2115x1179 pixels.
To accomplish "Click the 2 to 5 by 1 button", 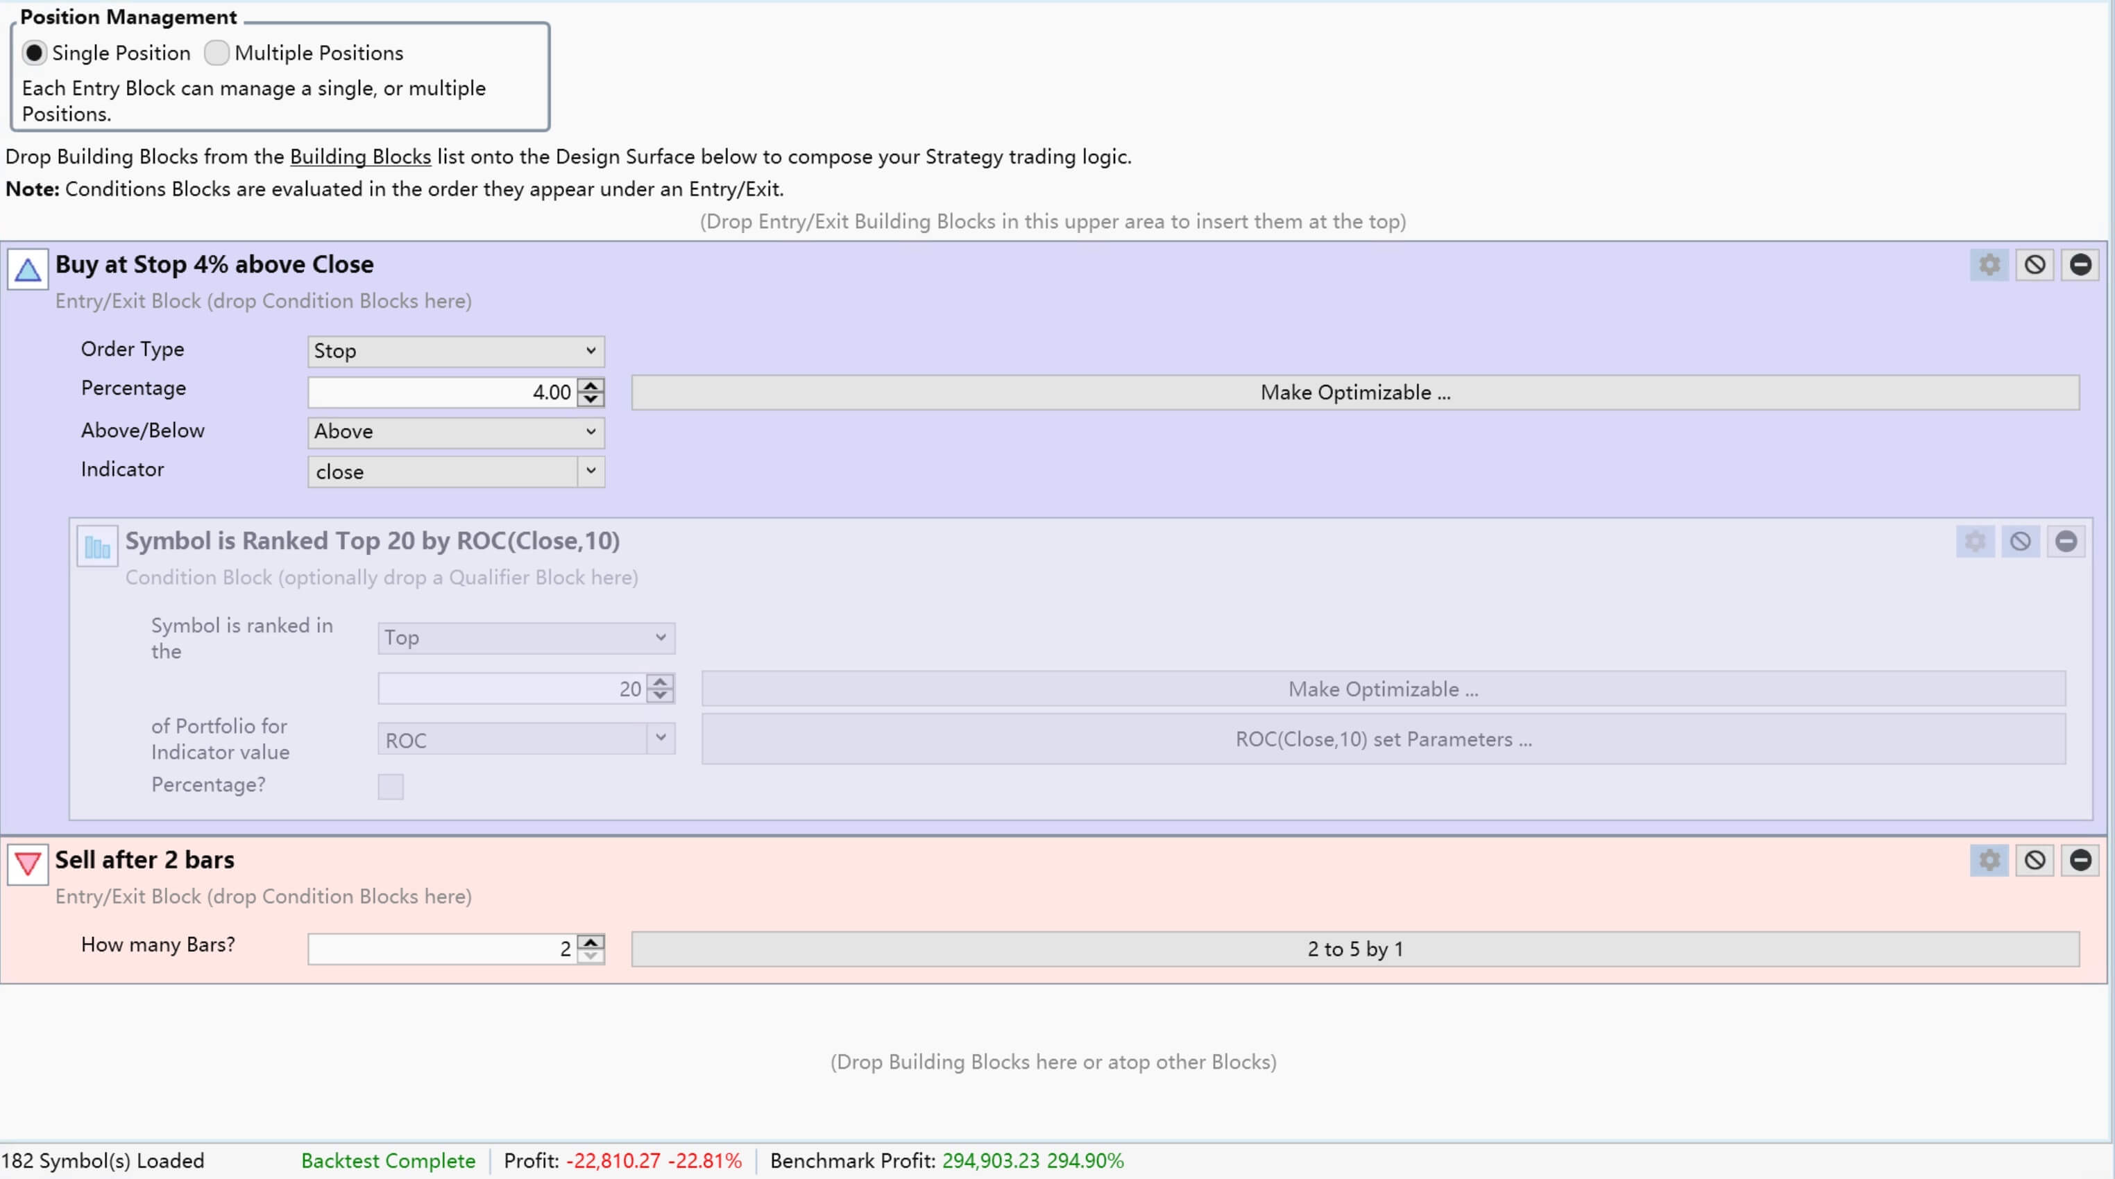I will (1354, 949).
